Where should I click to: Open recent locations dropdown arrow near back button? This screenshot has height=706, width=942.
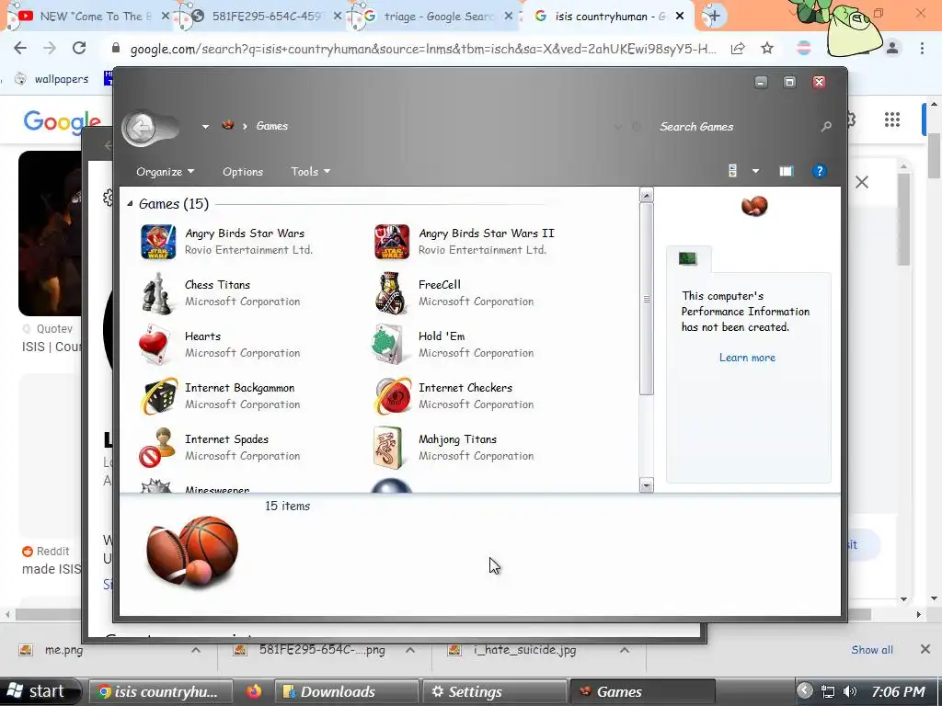pyautogui.click(x=205, y=127)
